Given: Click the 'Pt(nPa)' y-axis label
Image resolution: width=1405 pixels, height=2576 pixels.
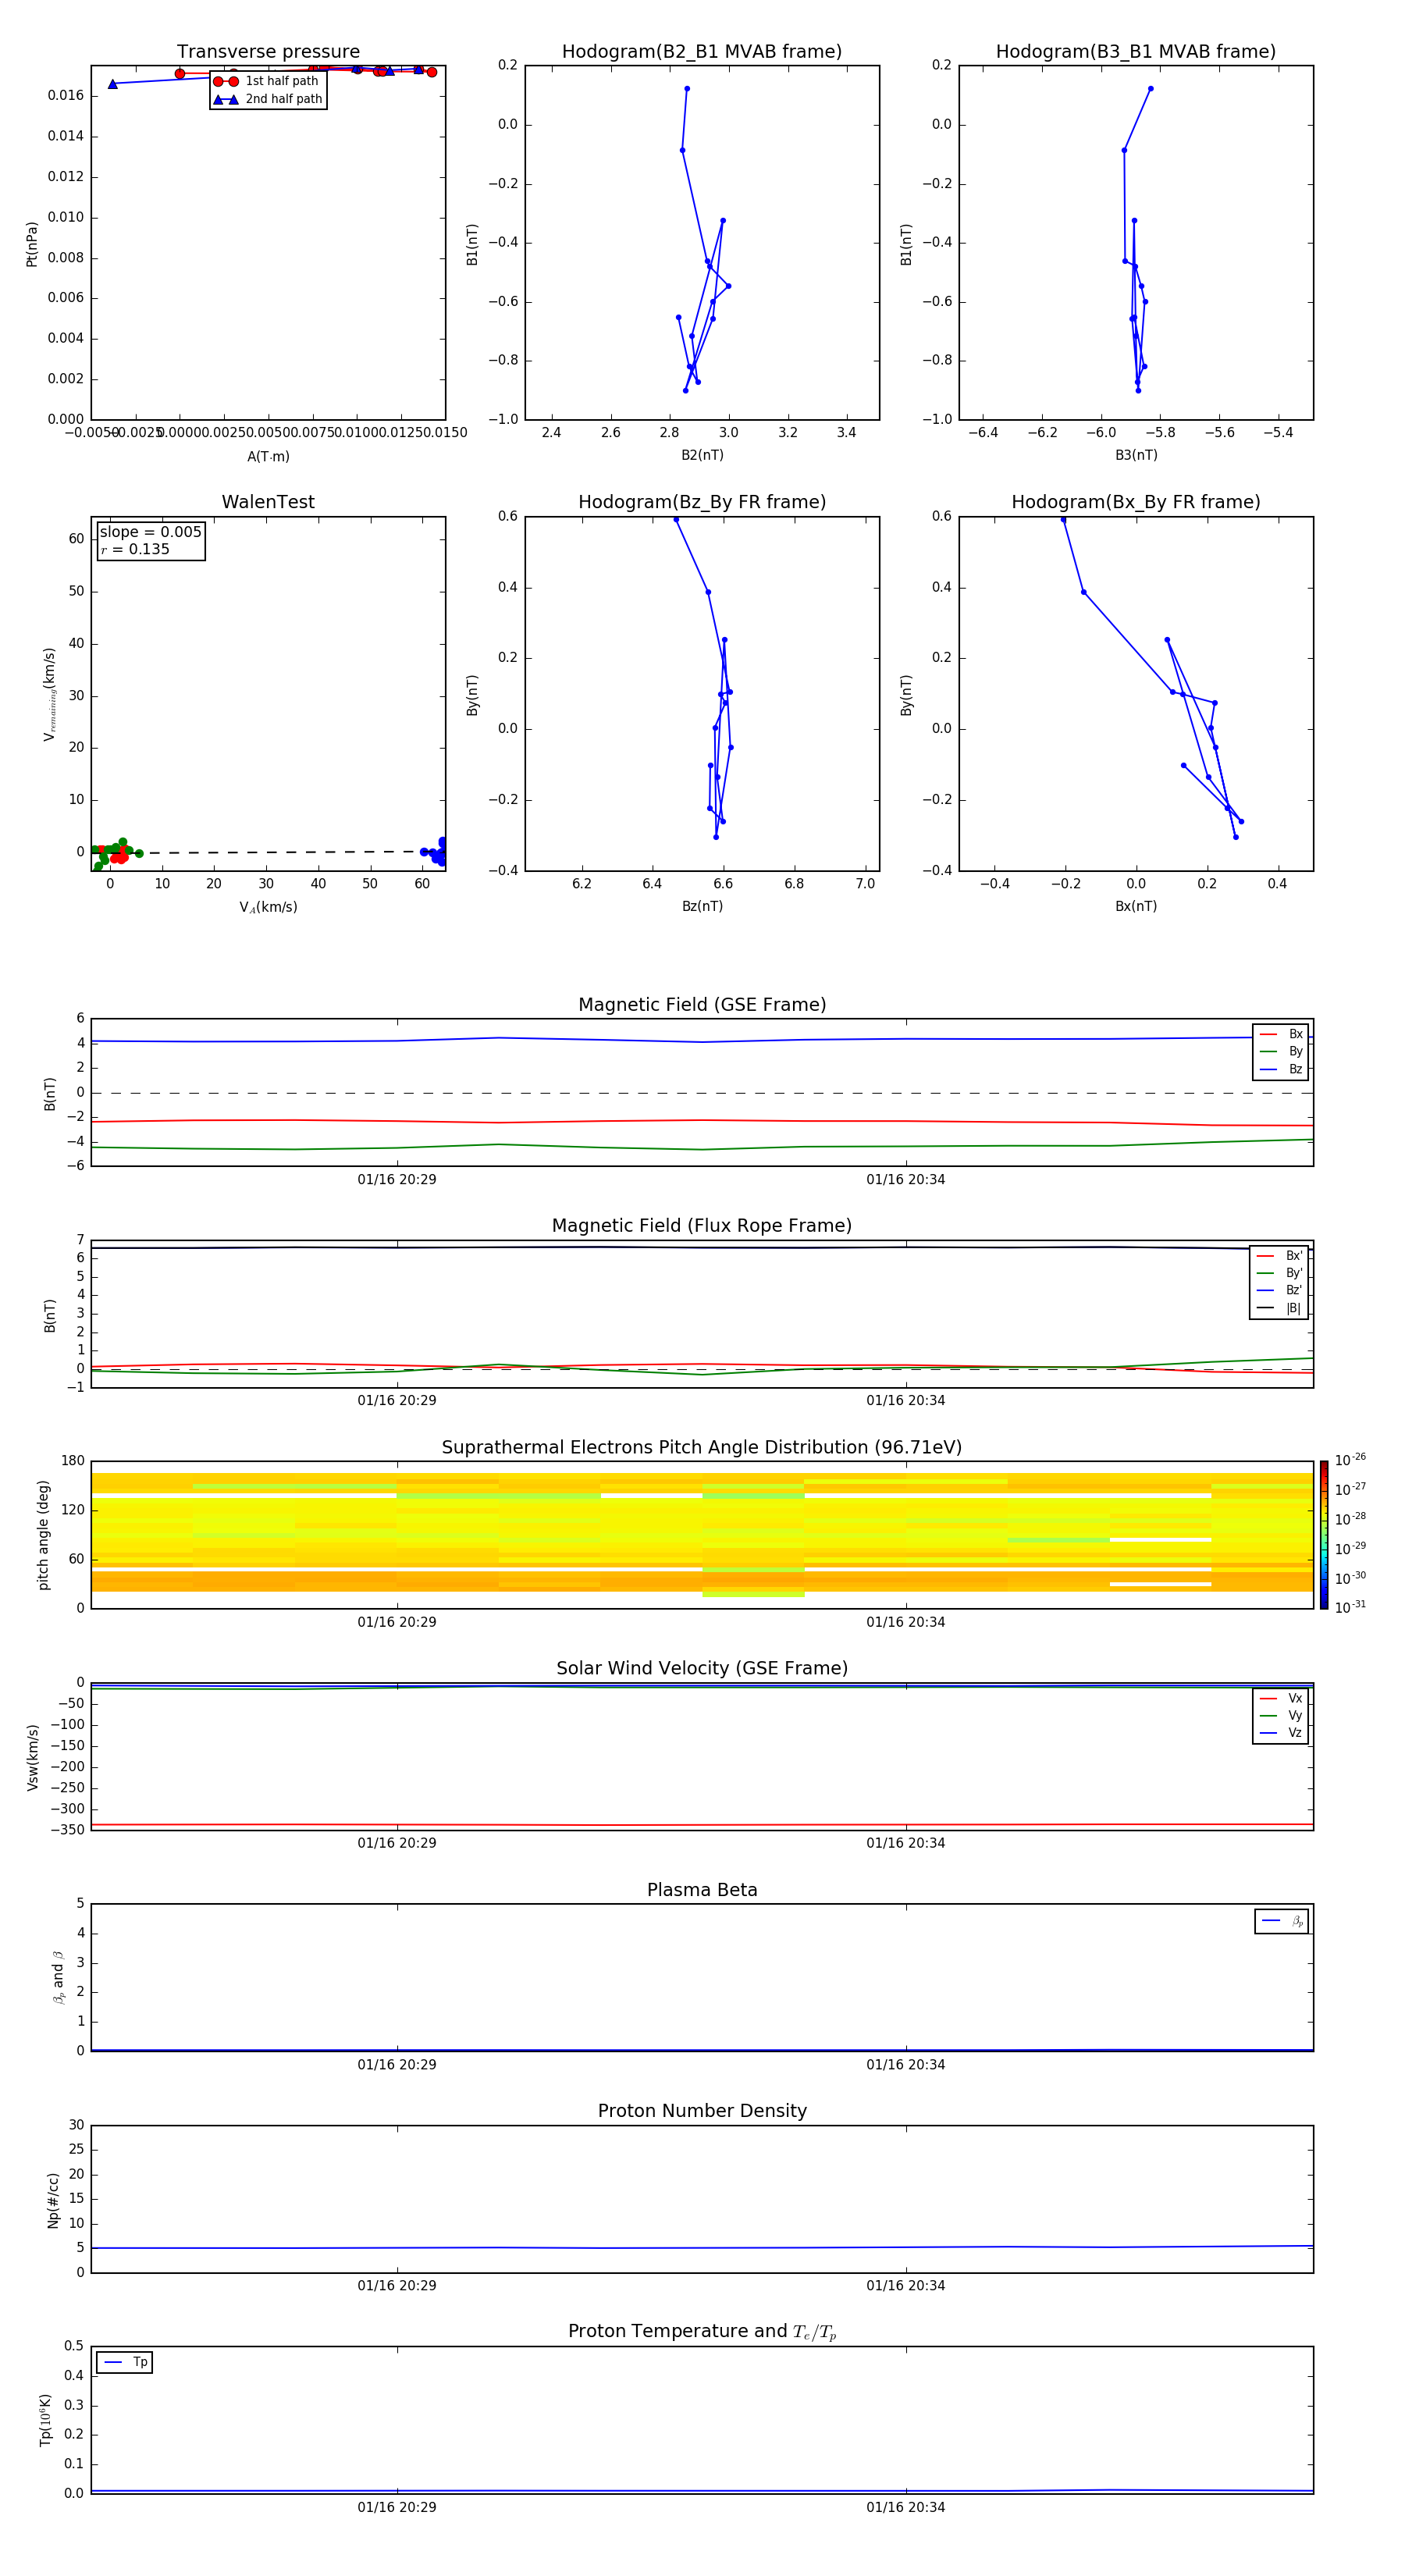Looking at the screenshot, I should (32, 243).
